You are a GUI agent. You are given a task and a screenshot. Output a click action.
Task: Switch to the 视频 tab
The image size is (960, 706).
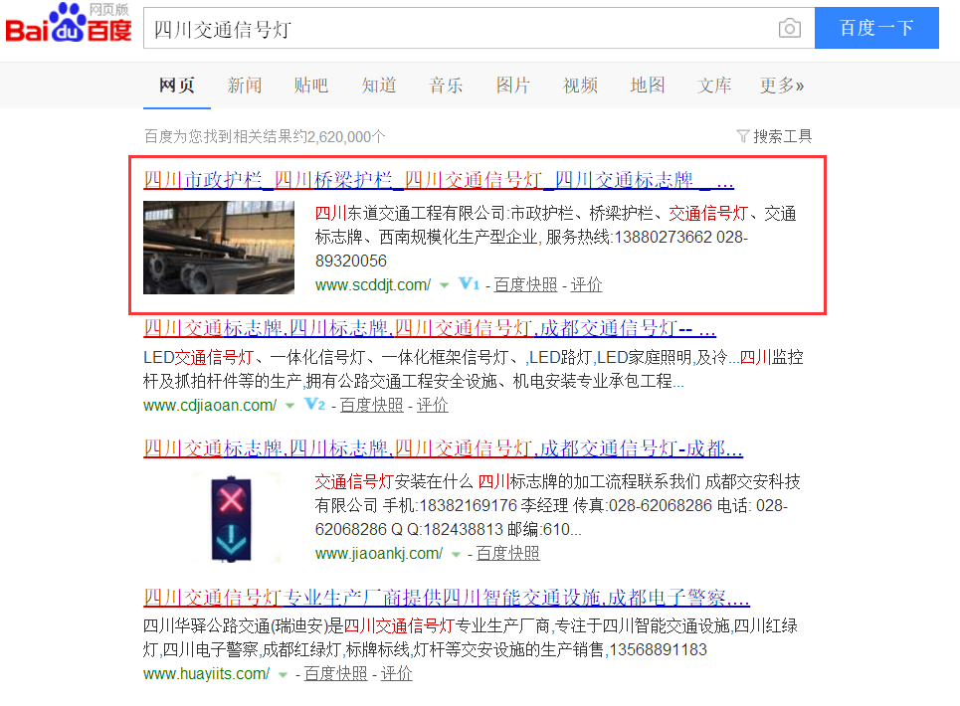point(580,86)
